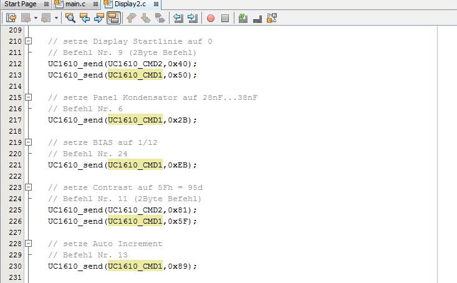Open the Back history dropdown arrow
This screenshot has height=283, width=457.
click(x=36, y=18)
